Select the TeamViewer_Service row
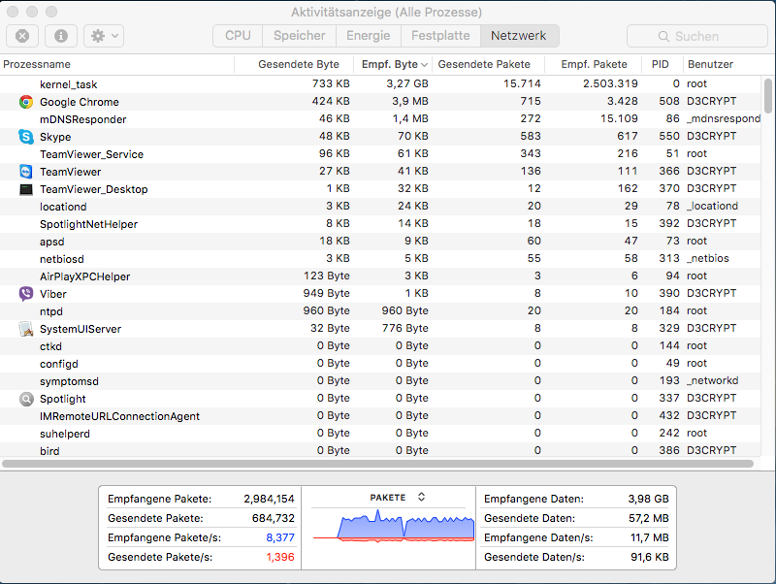The width and height of the screenshot is (776, 584). (380, 154)
